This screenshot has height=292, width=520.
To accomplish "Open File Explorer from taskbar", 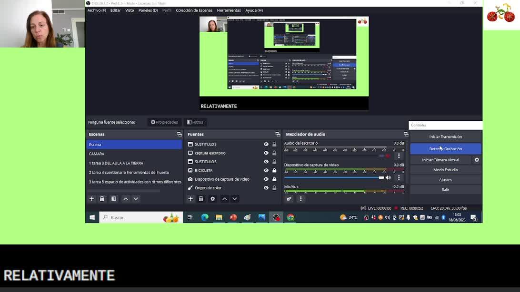I will 219,217.
